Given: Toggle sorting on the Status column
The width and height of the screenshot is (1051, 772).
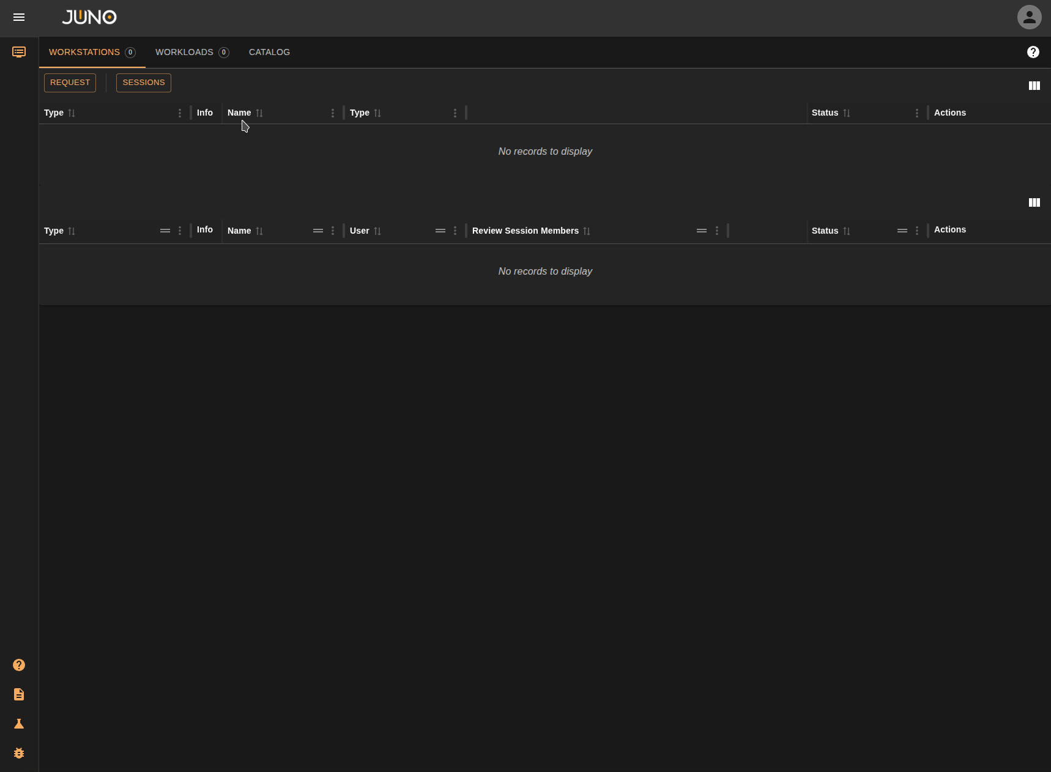Looking at the screenshot, I should 847,113.
